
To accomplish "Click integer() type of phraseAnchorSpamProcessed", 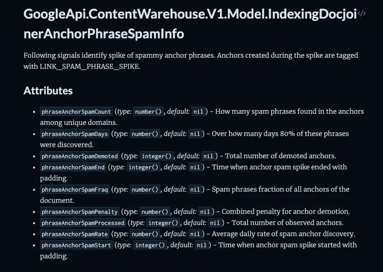I will [163, 223].
